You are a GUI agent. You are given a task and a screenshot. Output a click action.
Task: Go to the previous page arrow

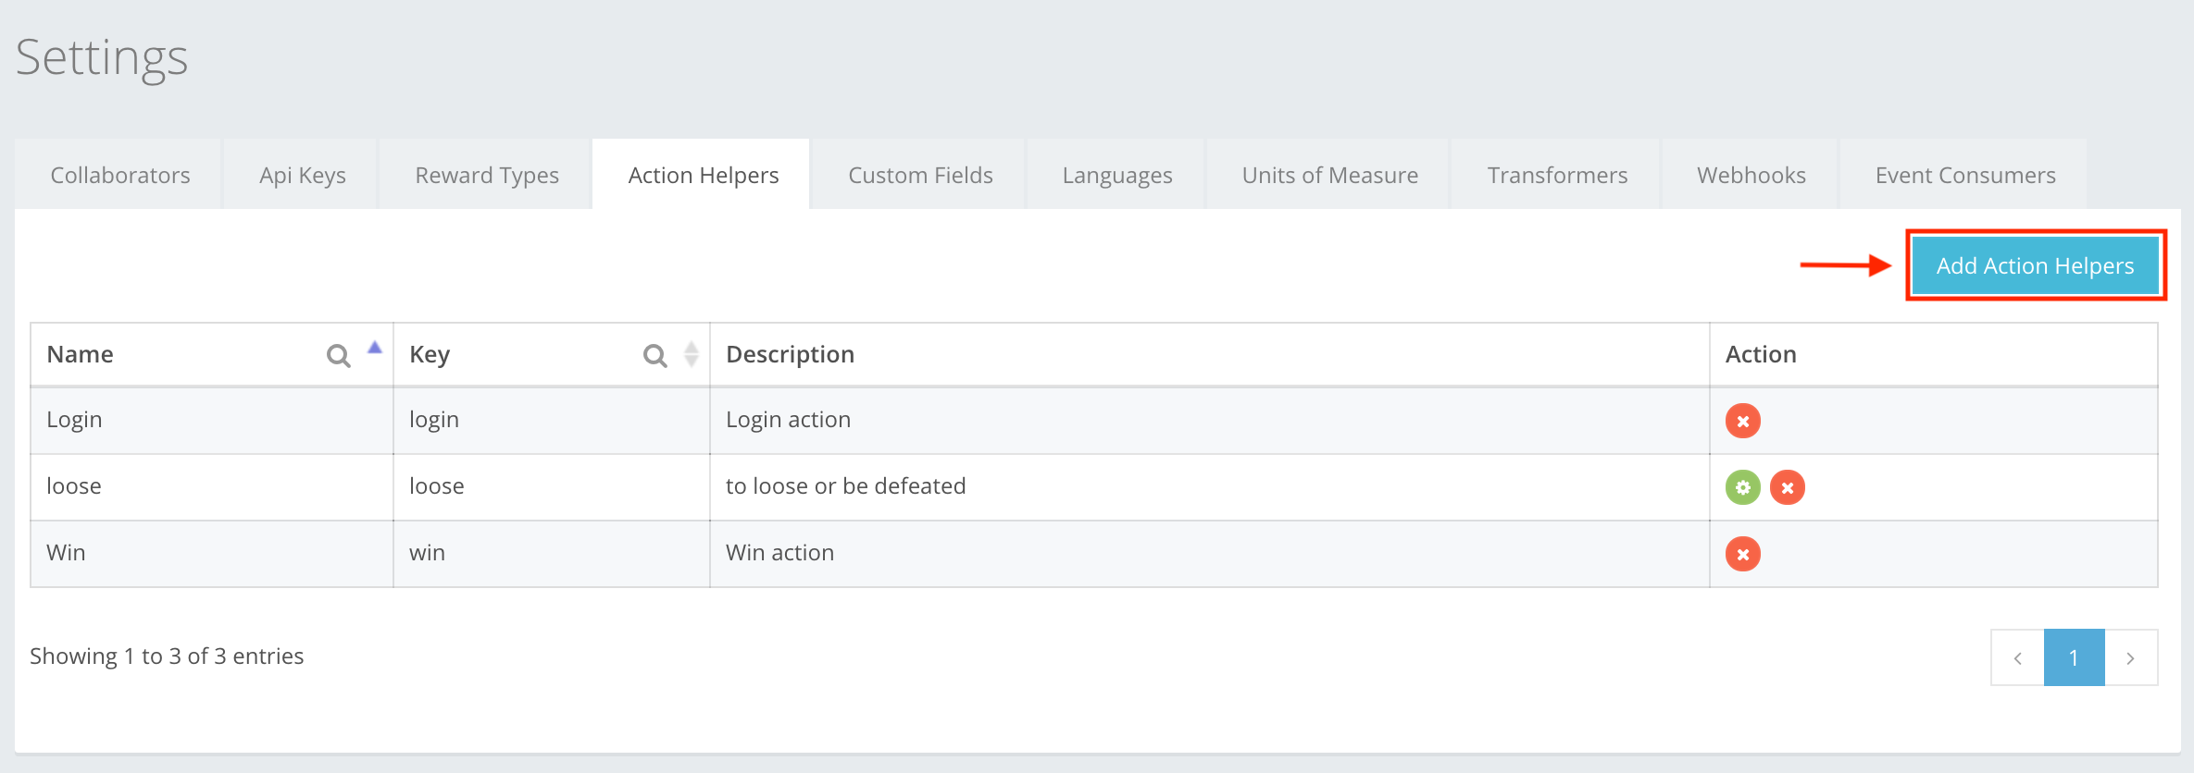coord(2017,657)
